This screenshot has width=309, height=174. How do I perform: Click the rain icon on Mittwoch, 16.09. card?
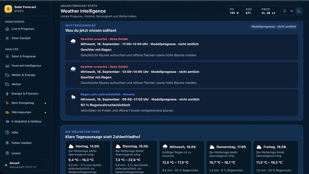[165, 147]
